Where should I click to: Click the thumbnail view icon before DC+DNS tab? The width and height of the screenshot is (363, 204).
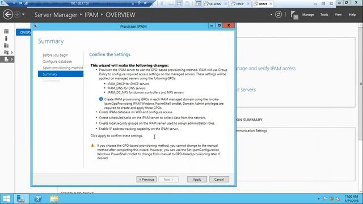pos(198,3)
